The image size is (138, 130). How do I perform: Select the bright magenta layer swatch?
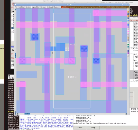point(128,31)
